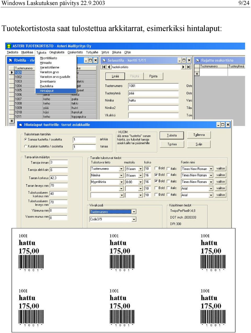251x333 pixels.
Task: Open the Myyntihinta dropdown under Tulostuva tieto
Action: tap(121, 182)
